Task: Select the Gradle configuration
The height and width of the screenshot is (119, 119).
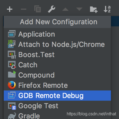Action: pos(57,115)
